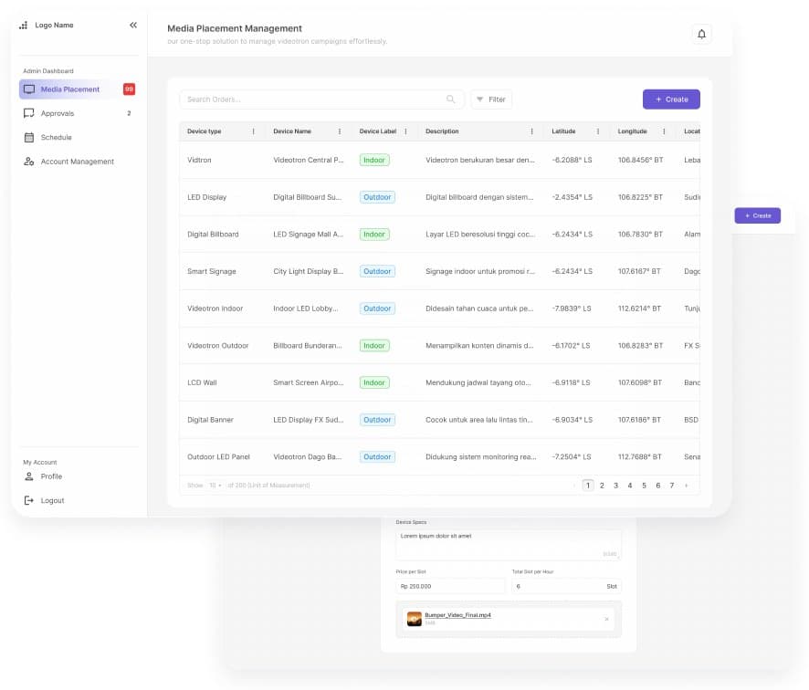Click Indoor label on LCD Wall row
This screenshot has width=809, height=690.
[374, 382]
